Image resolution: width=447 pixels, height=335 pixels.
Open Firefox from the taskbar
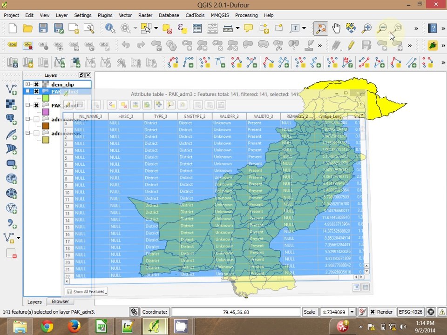74,326
